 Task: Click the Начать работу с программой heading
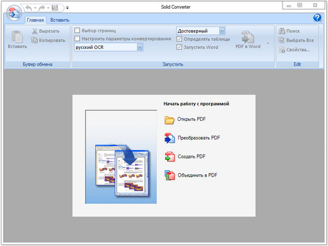(196, 104)
